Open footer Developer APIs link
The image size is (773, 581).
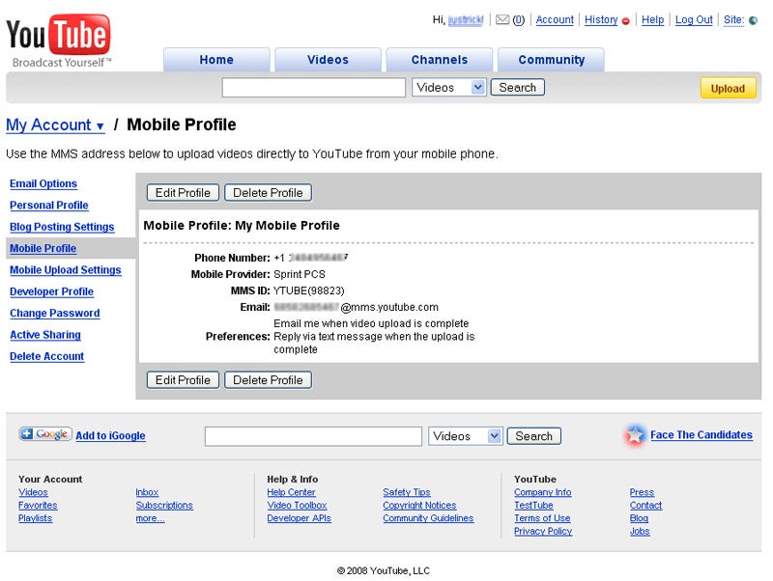[x=299, y=518]
